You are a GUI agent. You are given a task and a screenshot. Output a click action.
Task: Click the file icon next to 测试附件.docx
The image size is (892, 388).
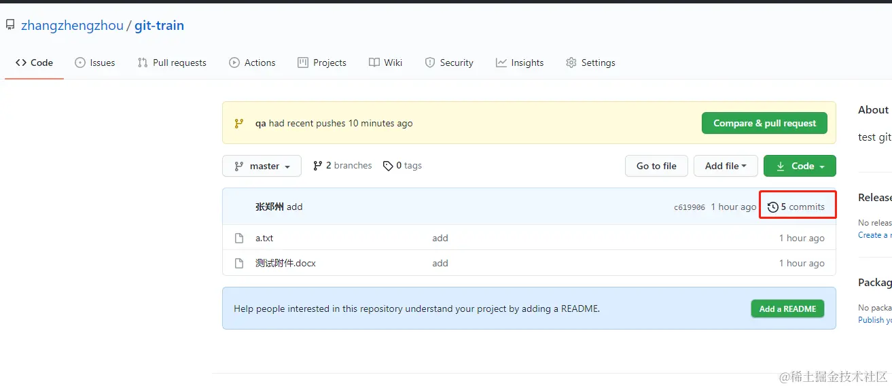[239, 264]
